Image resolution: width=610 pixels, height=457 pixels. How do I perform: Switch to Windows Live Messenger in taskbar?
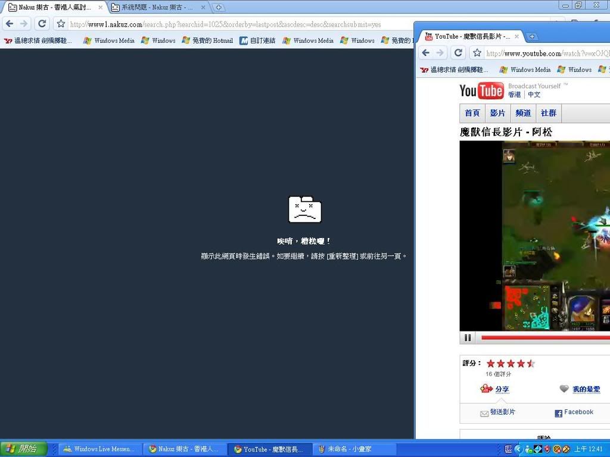click(x=99, y=449)
